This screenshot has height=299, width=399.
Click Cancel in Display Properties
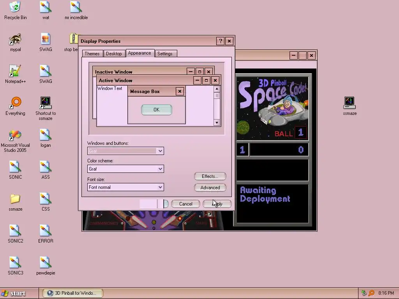[185, 204]
